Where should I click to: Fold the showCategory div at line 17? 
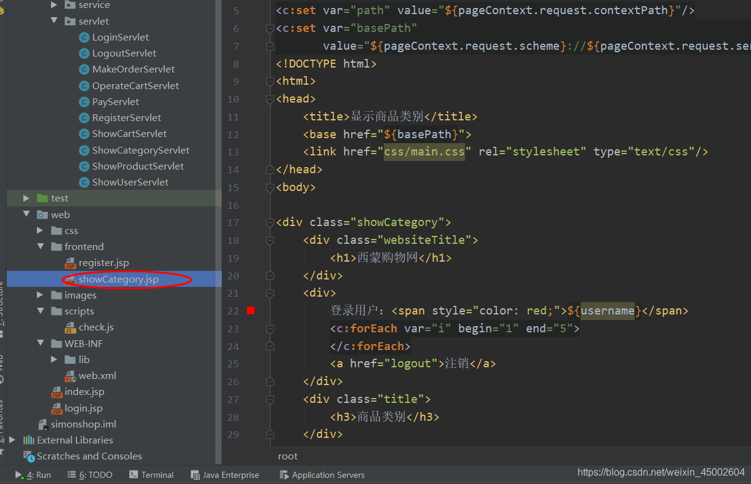pos(269,222)
